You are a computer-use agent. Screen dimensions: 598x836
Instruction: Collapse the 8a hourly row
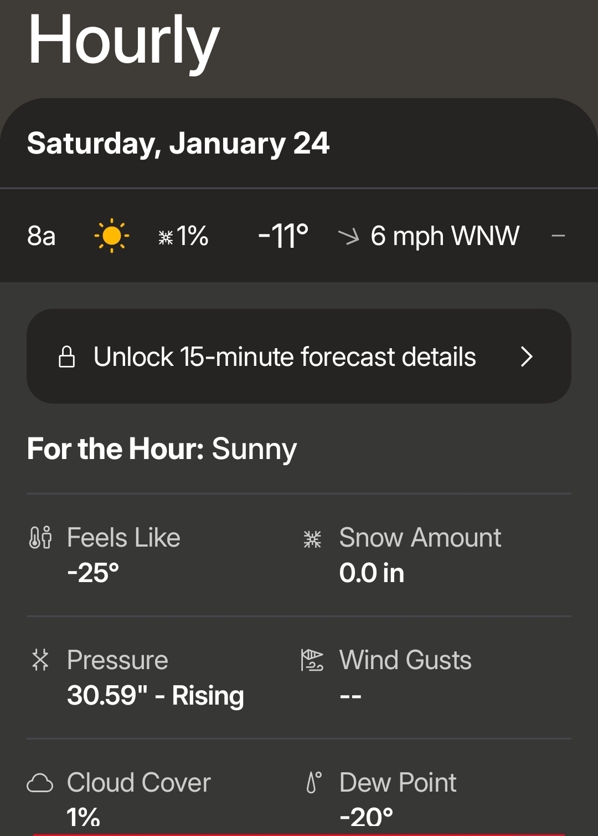tap(558, 236)
